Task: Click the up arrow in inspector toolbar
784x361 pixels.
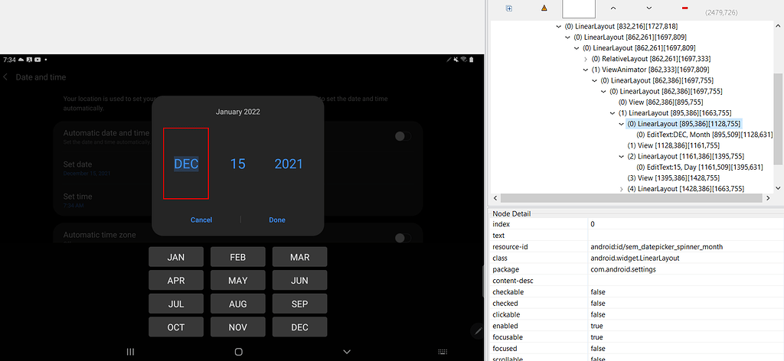Action: point(613,8)
